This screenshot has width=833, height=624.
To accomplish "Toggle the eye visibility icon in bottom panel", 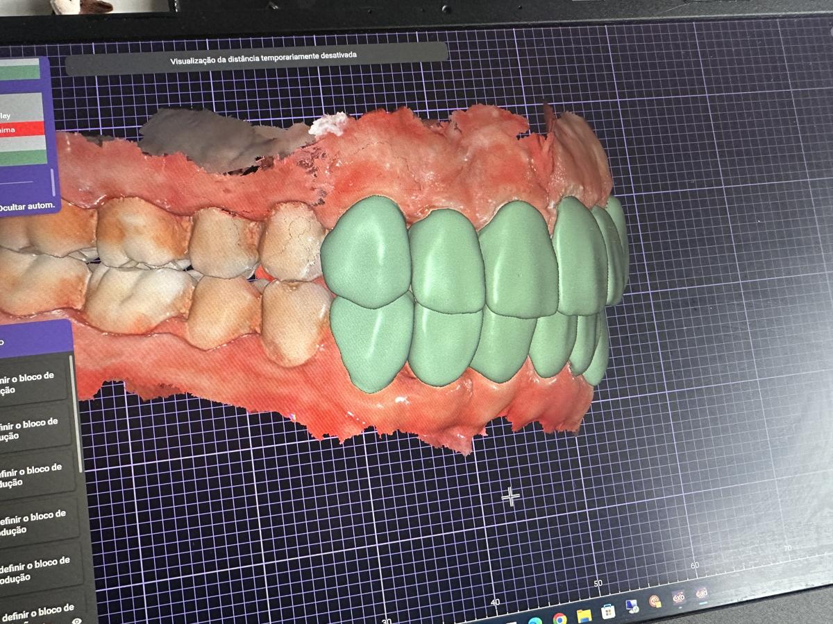I will (x=76, y=621).
